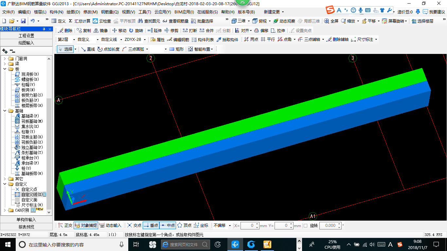Choose the 移动 (move) tool

[x=119, y=30]
